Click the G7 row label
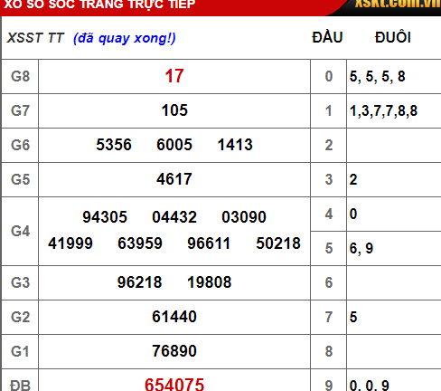The width and height of the screenshot is (441, 391). 20,110
